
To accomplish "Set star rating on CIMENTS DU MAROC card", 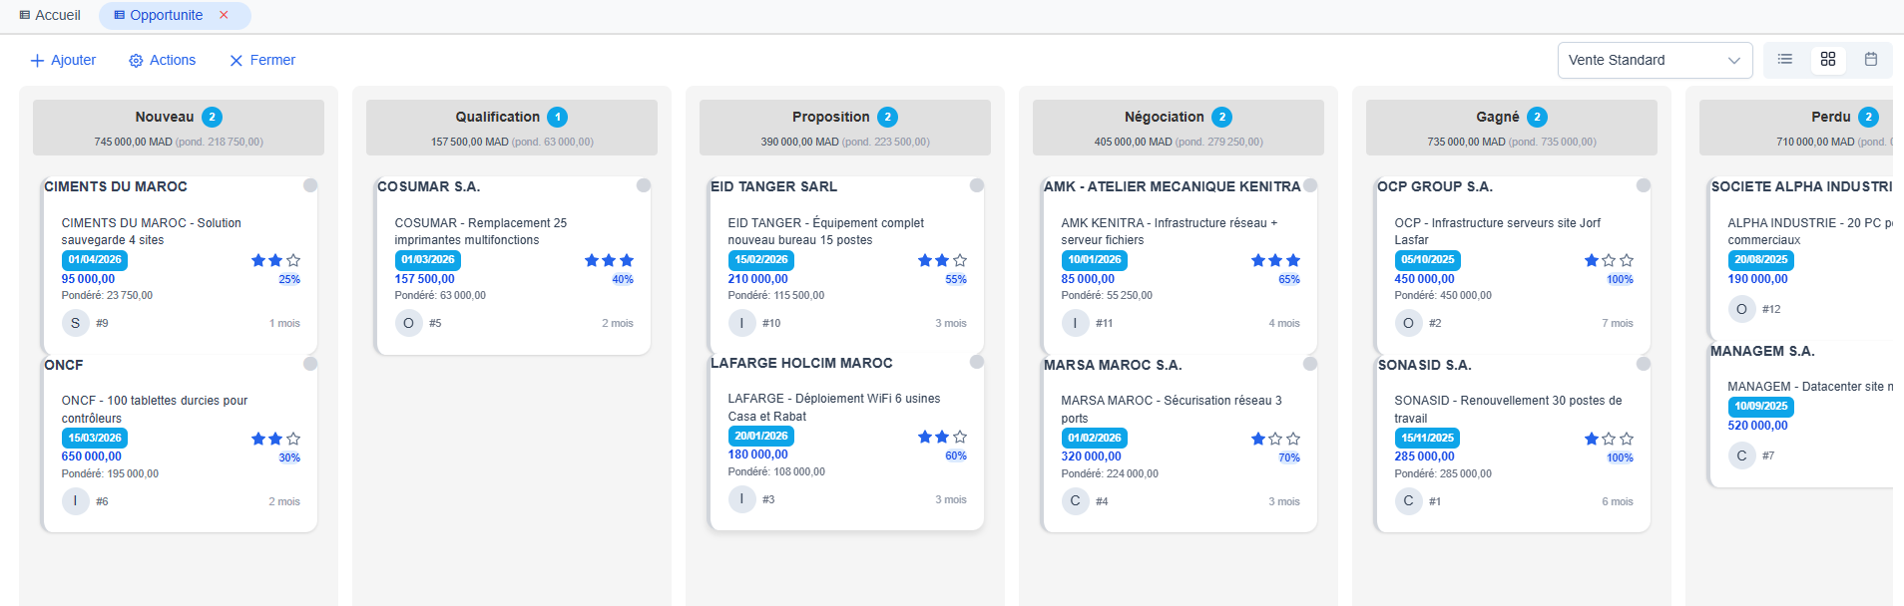I will point(275,260).
